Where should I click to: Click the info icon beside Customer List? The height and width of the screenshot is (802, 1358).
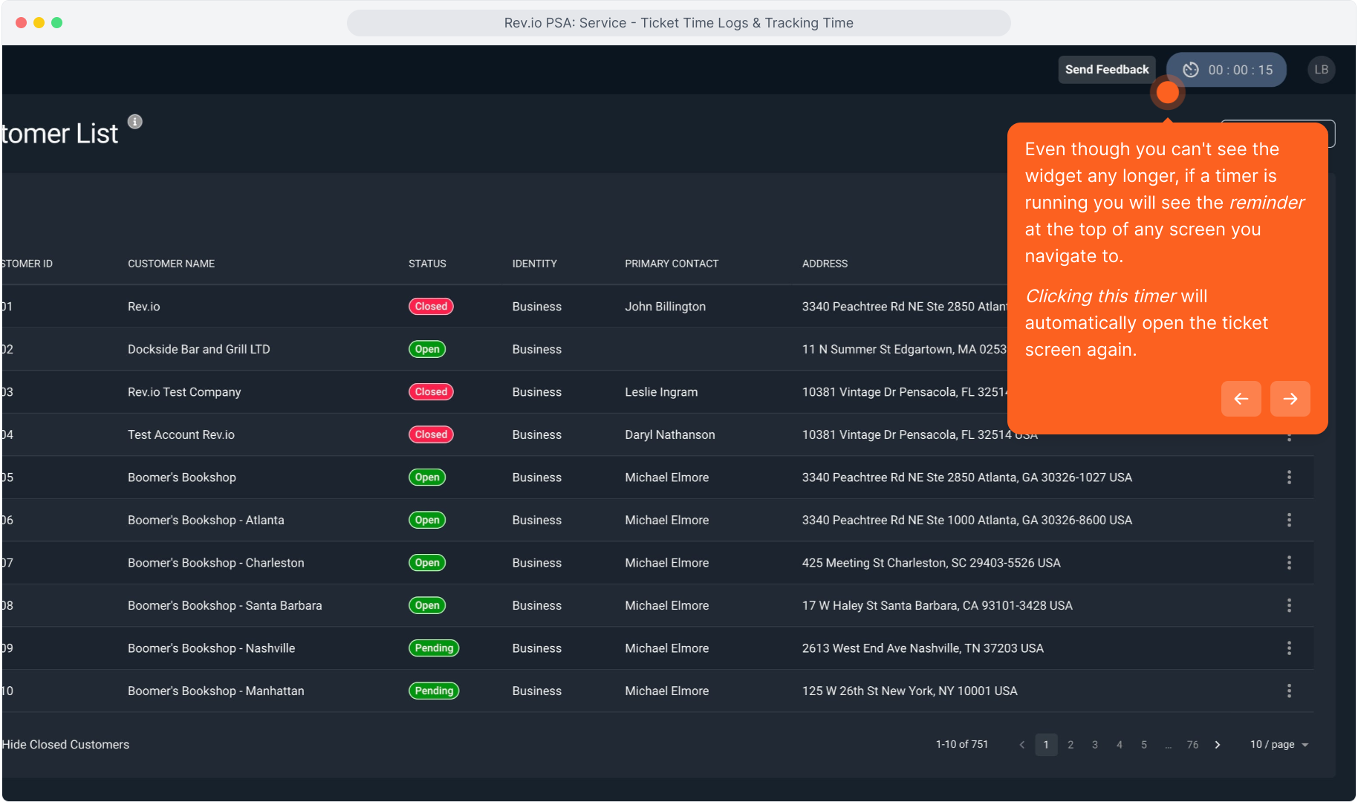(134, 122)
